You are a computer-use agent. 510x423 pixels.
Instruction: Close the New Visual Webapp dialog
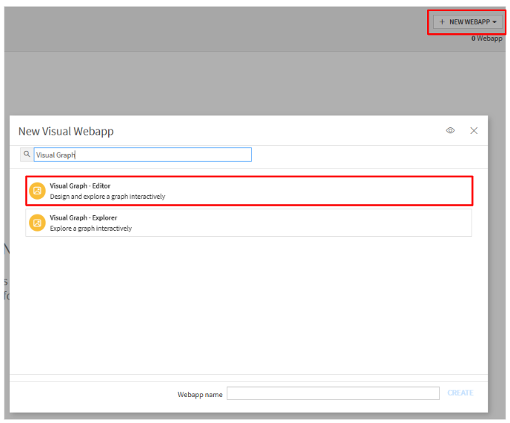pyautogui.click(x=474, y=131)
